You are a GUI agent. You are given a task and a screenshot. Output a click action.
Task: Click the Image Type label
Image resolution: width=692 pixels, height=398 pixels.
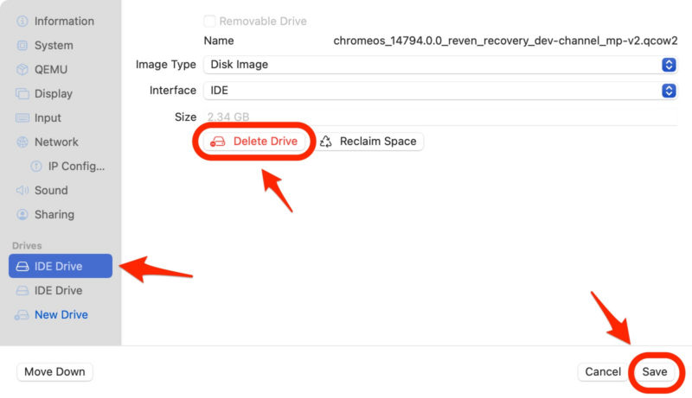tap(165, 65)
